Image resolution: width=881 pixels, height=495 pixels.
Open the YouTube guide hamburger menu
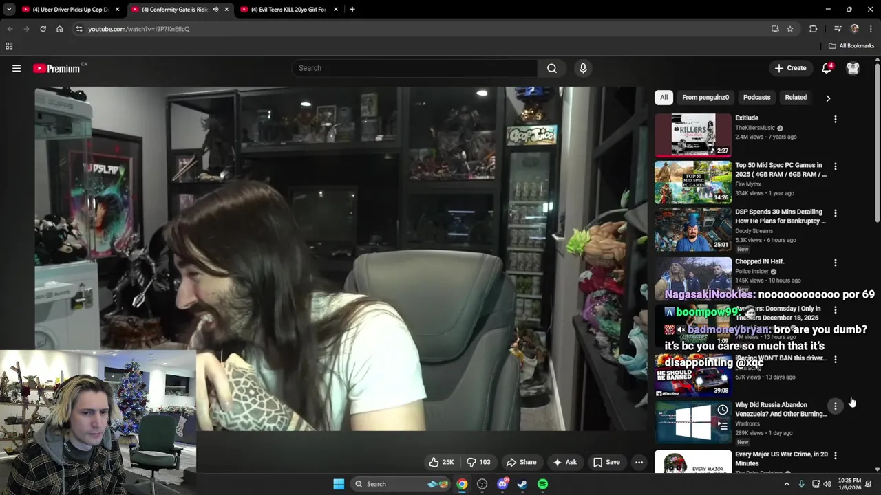[17, 68]
